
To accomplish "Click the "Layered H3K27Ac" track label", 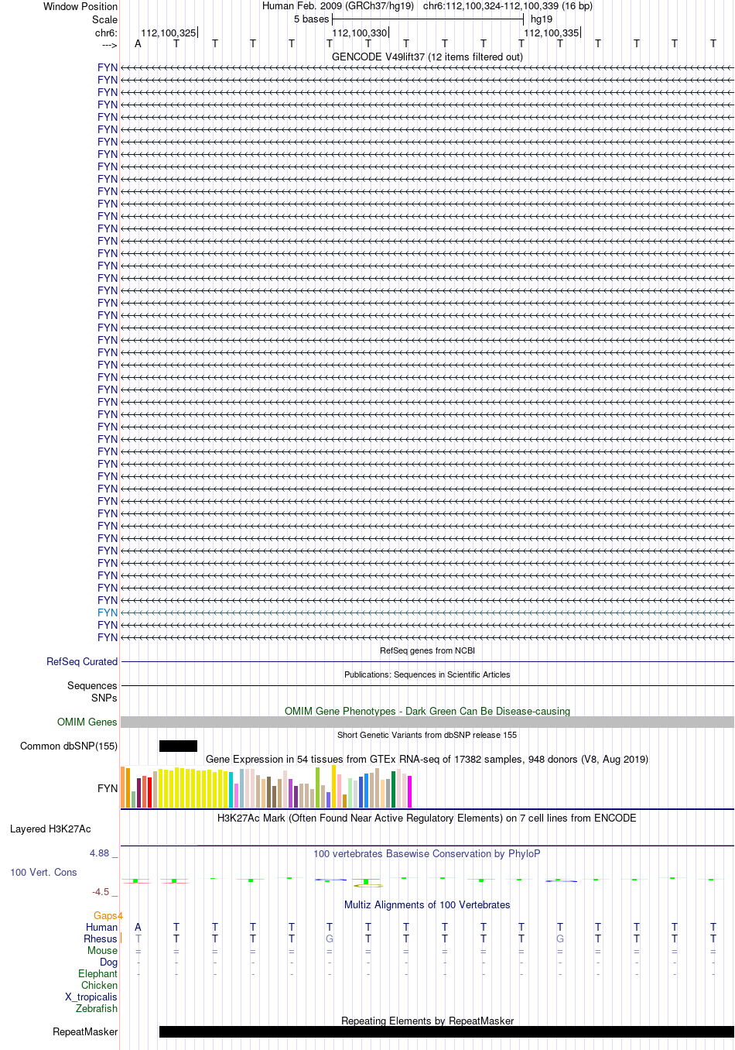I will pos(50,829).
